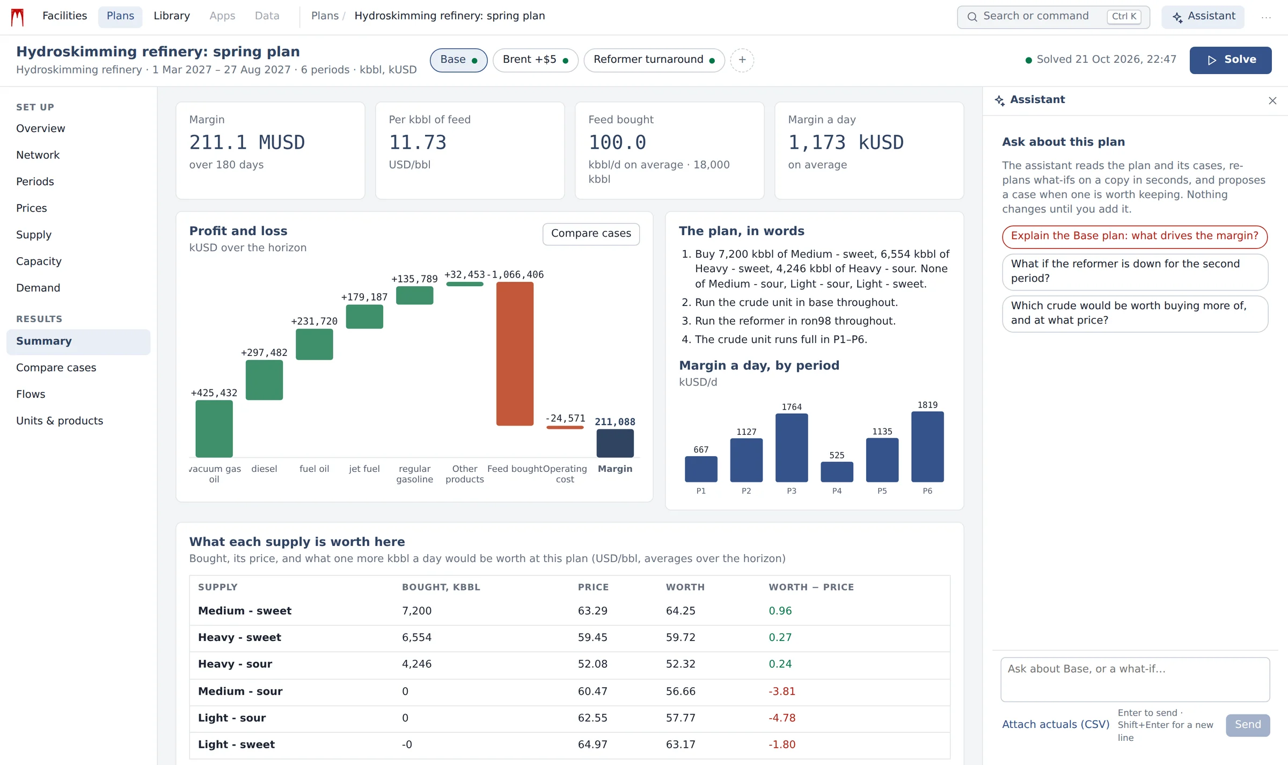Click the P3 bar in margin chart
Viewport: 1288px width, 765px height.
(x=792, y=448)
